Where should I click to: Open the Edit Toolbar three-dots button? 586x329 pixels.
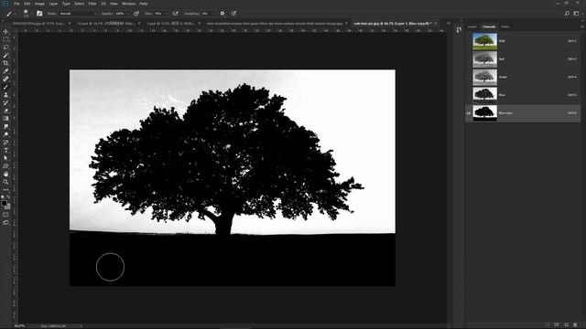click(5, 190)
